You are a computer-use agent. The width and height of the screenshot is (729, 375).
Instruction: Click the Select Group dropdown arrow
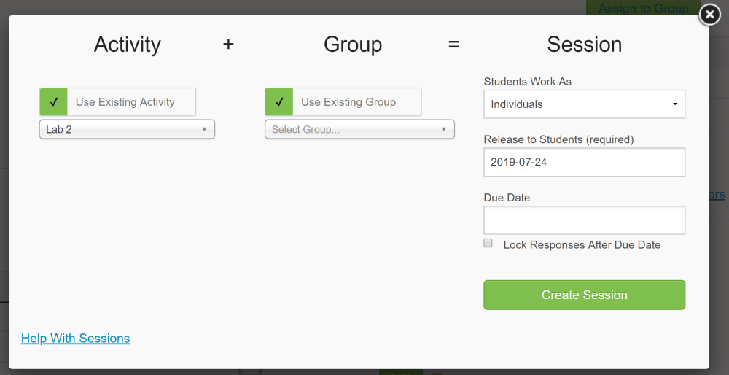pos(444,130)
